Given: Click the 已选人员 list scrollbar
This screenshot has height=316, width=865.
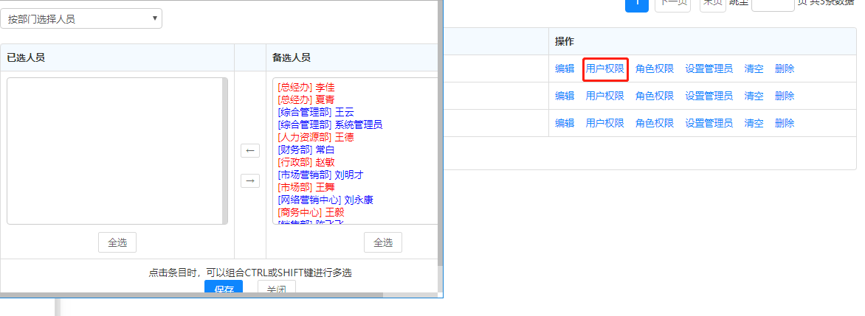Looking at the screenshot, I should point(224,151).
